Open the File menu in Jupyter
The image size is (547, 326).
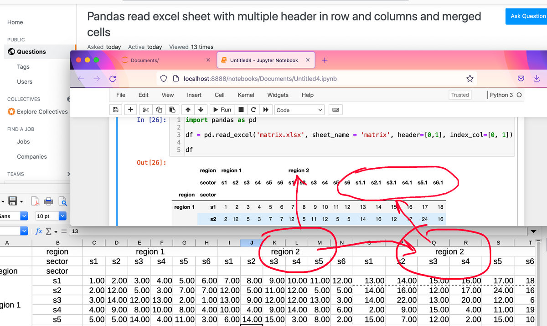121,95
